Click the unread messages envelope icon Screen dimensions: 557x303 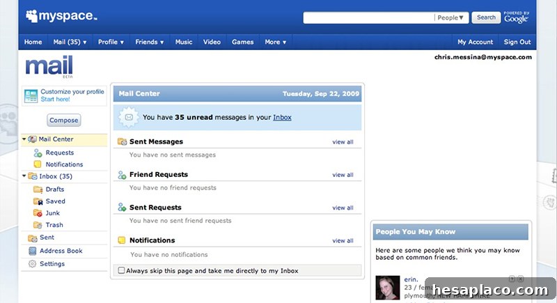[129, 117]
